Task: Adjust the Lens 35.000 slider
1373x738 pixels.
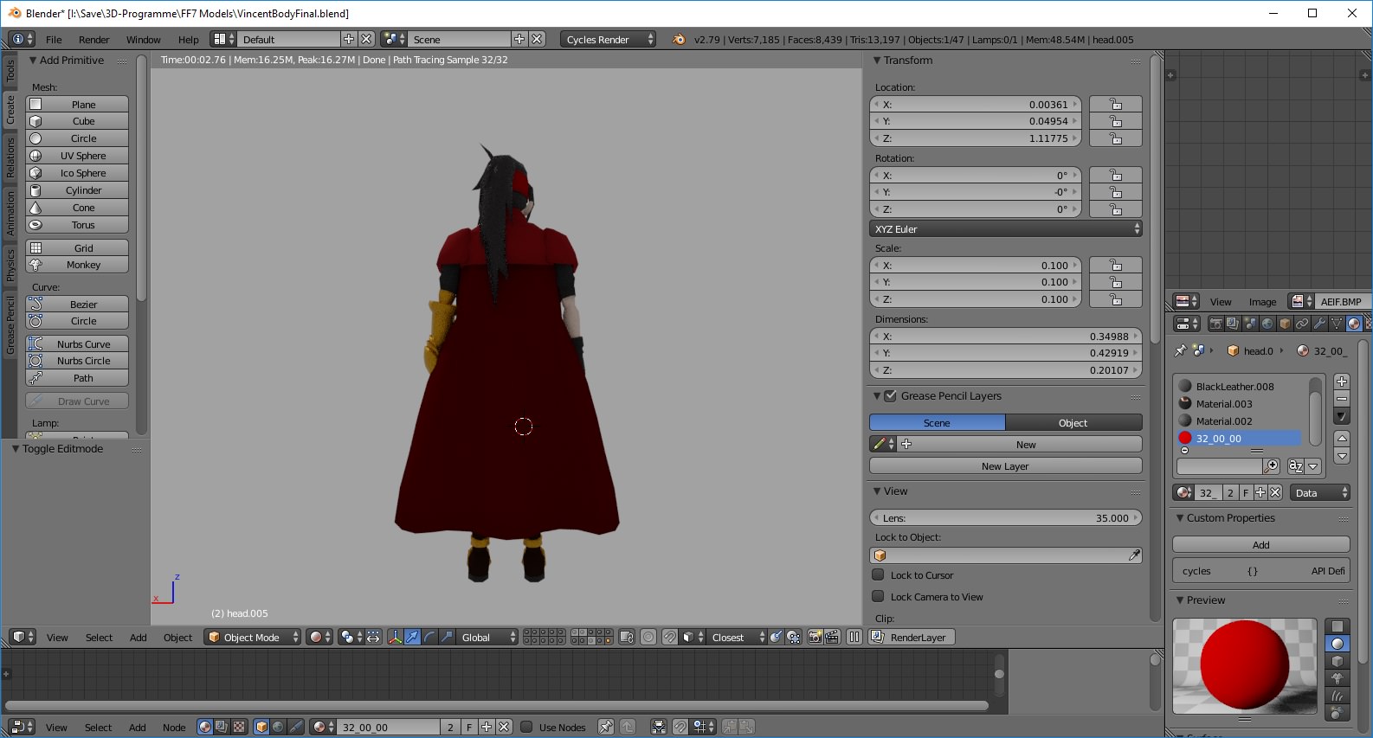Action: (x=1005, y=518)
